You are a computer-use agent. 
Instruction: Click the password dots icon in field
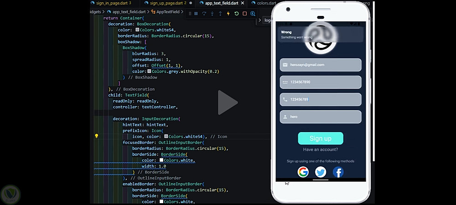[285, 82]
